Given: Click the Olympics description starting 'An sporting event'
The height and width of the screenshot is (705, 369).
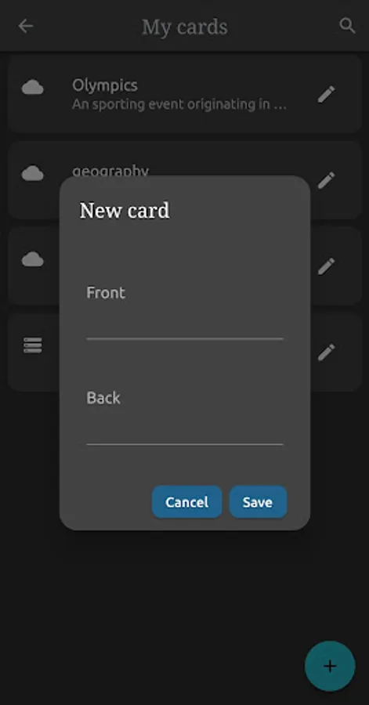Looking at the screenshot, I should click(x=179, y=104).
